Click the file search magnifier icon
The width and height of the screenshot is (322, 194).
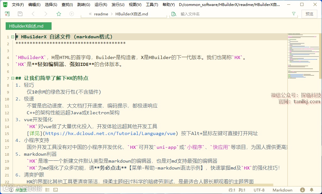(x=174, y=14)
